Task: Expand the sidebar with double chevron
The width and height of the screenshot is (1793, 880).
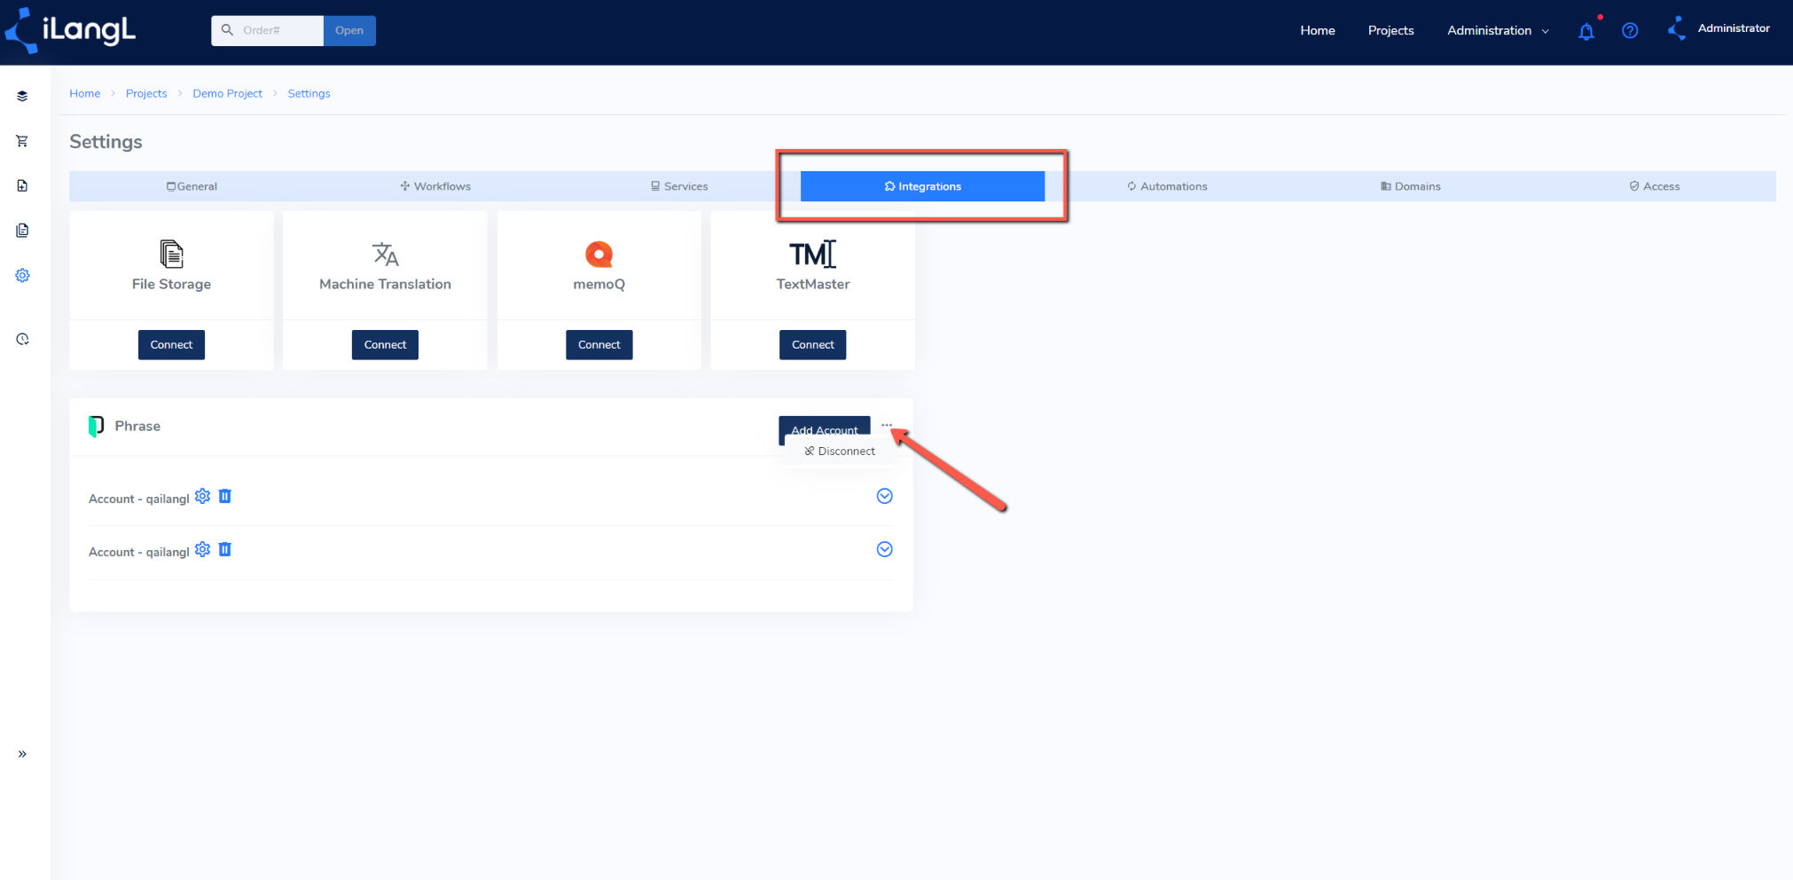Action: (x=22, y=754)
